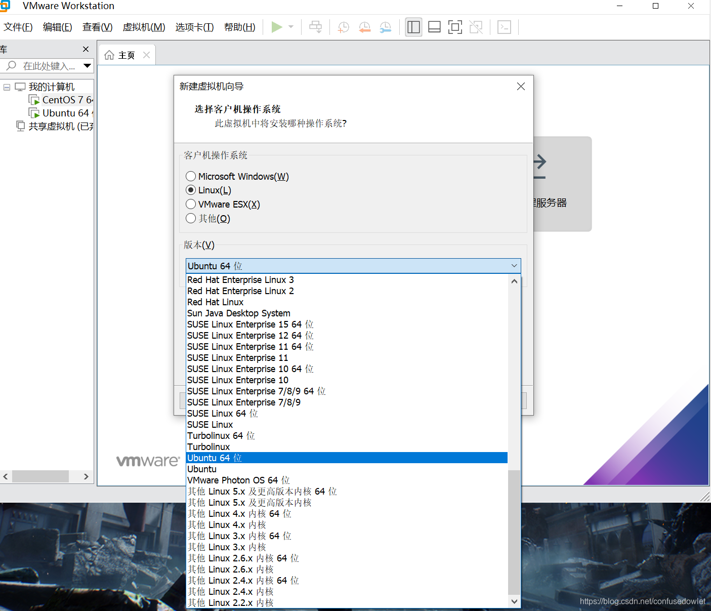This screenshot has height=611, width=711.
Task: Select 共享虚拟机 in the library tree
Action: click(55, 126)
